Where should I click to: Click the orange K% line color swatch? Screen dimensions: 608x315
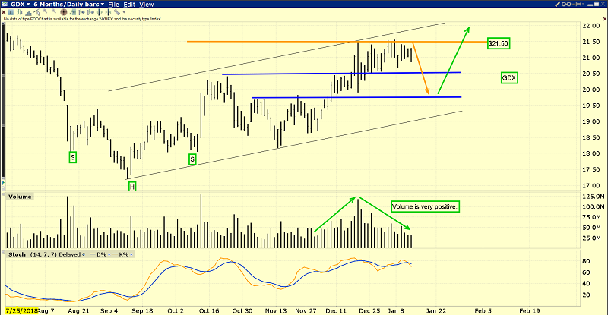[116, 254]
